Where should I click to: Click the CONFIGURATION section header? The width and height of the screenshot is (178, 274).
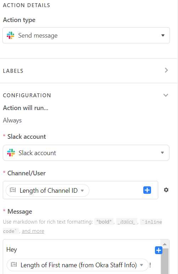pyautogui.click(x=27, y=95)
